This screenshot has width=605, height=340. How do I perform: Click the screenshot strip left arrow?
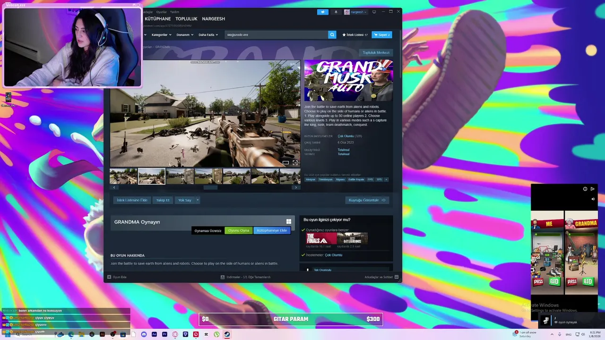[x=114, y=187]
